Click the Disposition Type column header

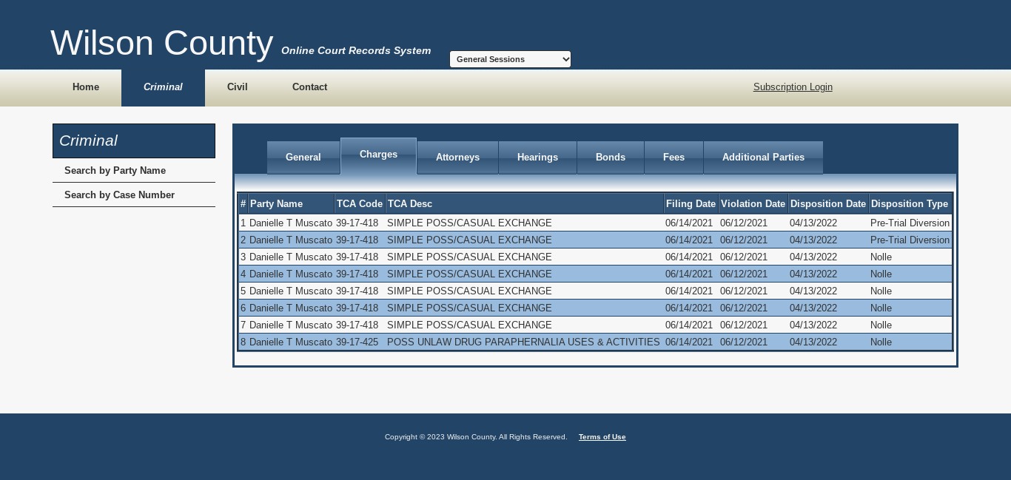[x=910, y=203]
